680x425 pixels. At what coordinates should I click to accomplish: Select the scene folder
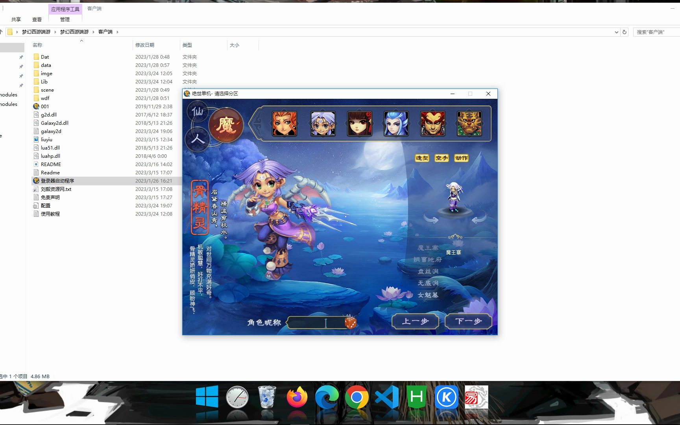tap(47, 90)
